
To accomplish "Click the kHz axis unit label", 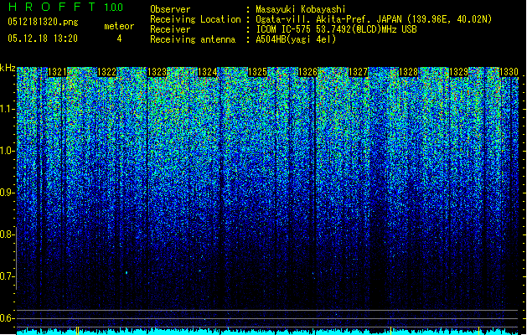I will coord(8,68).
